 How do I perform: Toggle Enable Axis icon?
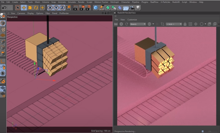[3, 61]
